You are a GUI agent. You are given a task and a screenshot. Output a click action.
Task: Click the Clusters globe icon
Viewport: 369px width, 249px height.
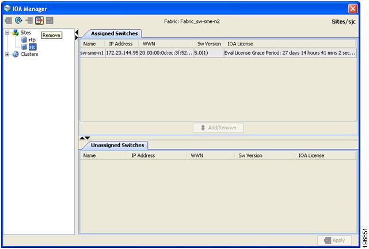pyautogui.click(x=16, y=54)
